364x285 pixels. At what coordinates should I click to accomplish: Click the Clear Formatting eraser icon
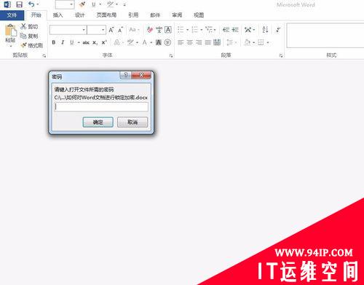pyautogui.click(x=150, y=30)
